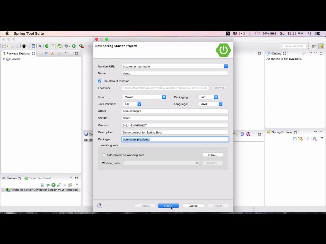Click the Group field com.example
Viewport: 326px width, 244px height.
point(175,111)
